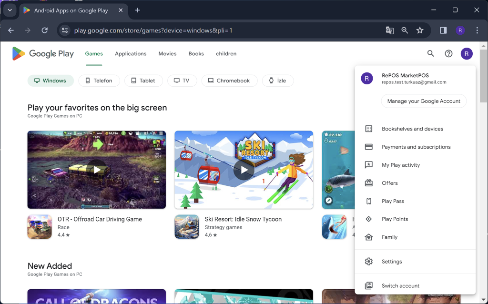This screenshot has height=304, width=488.
Task: Open the tab search dropdown
Action: (x=10, y=10)
